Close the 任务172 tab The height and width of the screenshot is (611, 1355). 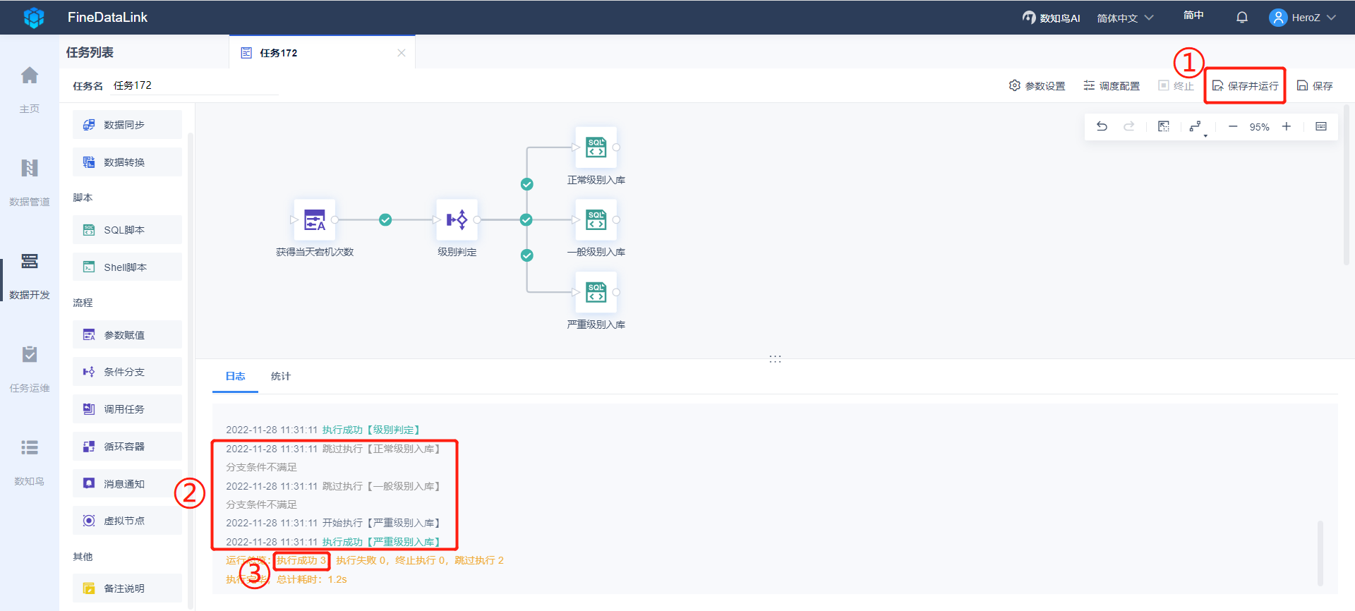[402, 53]
